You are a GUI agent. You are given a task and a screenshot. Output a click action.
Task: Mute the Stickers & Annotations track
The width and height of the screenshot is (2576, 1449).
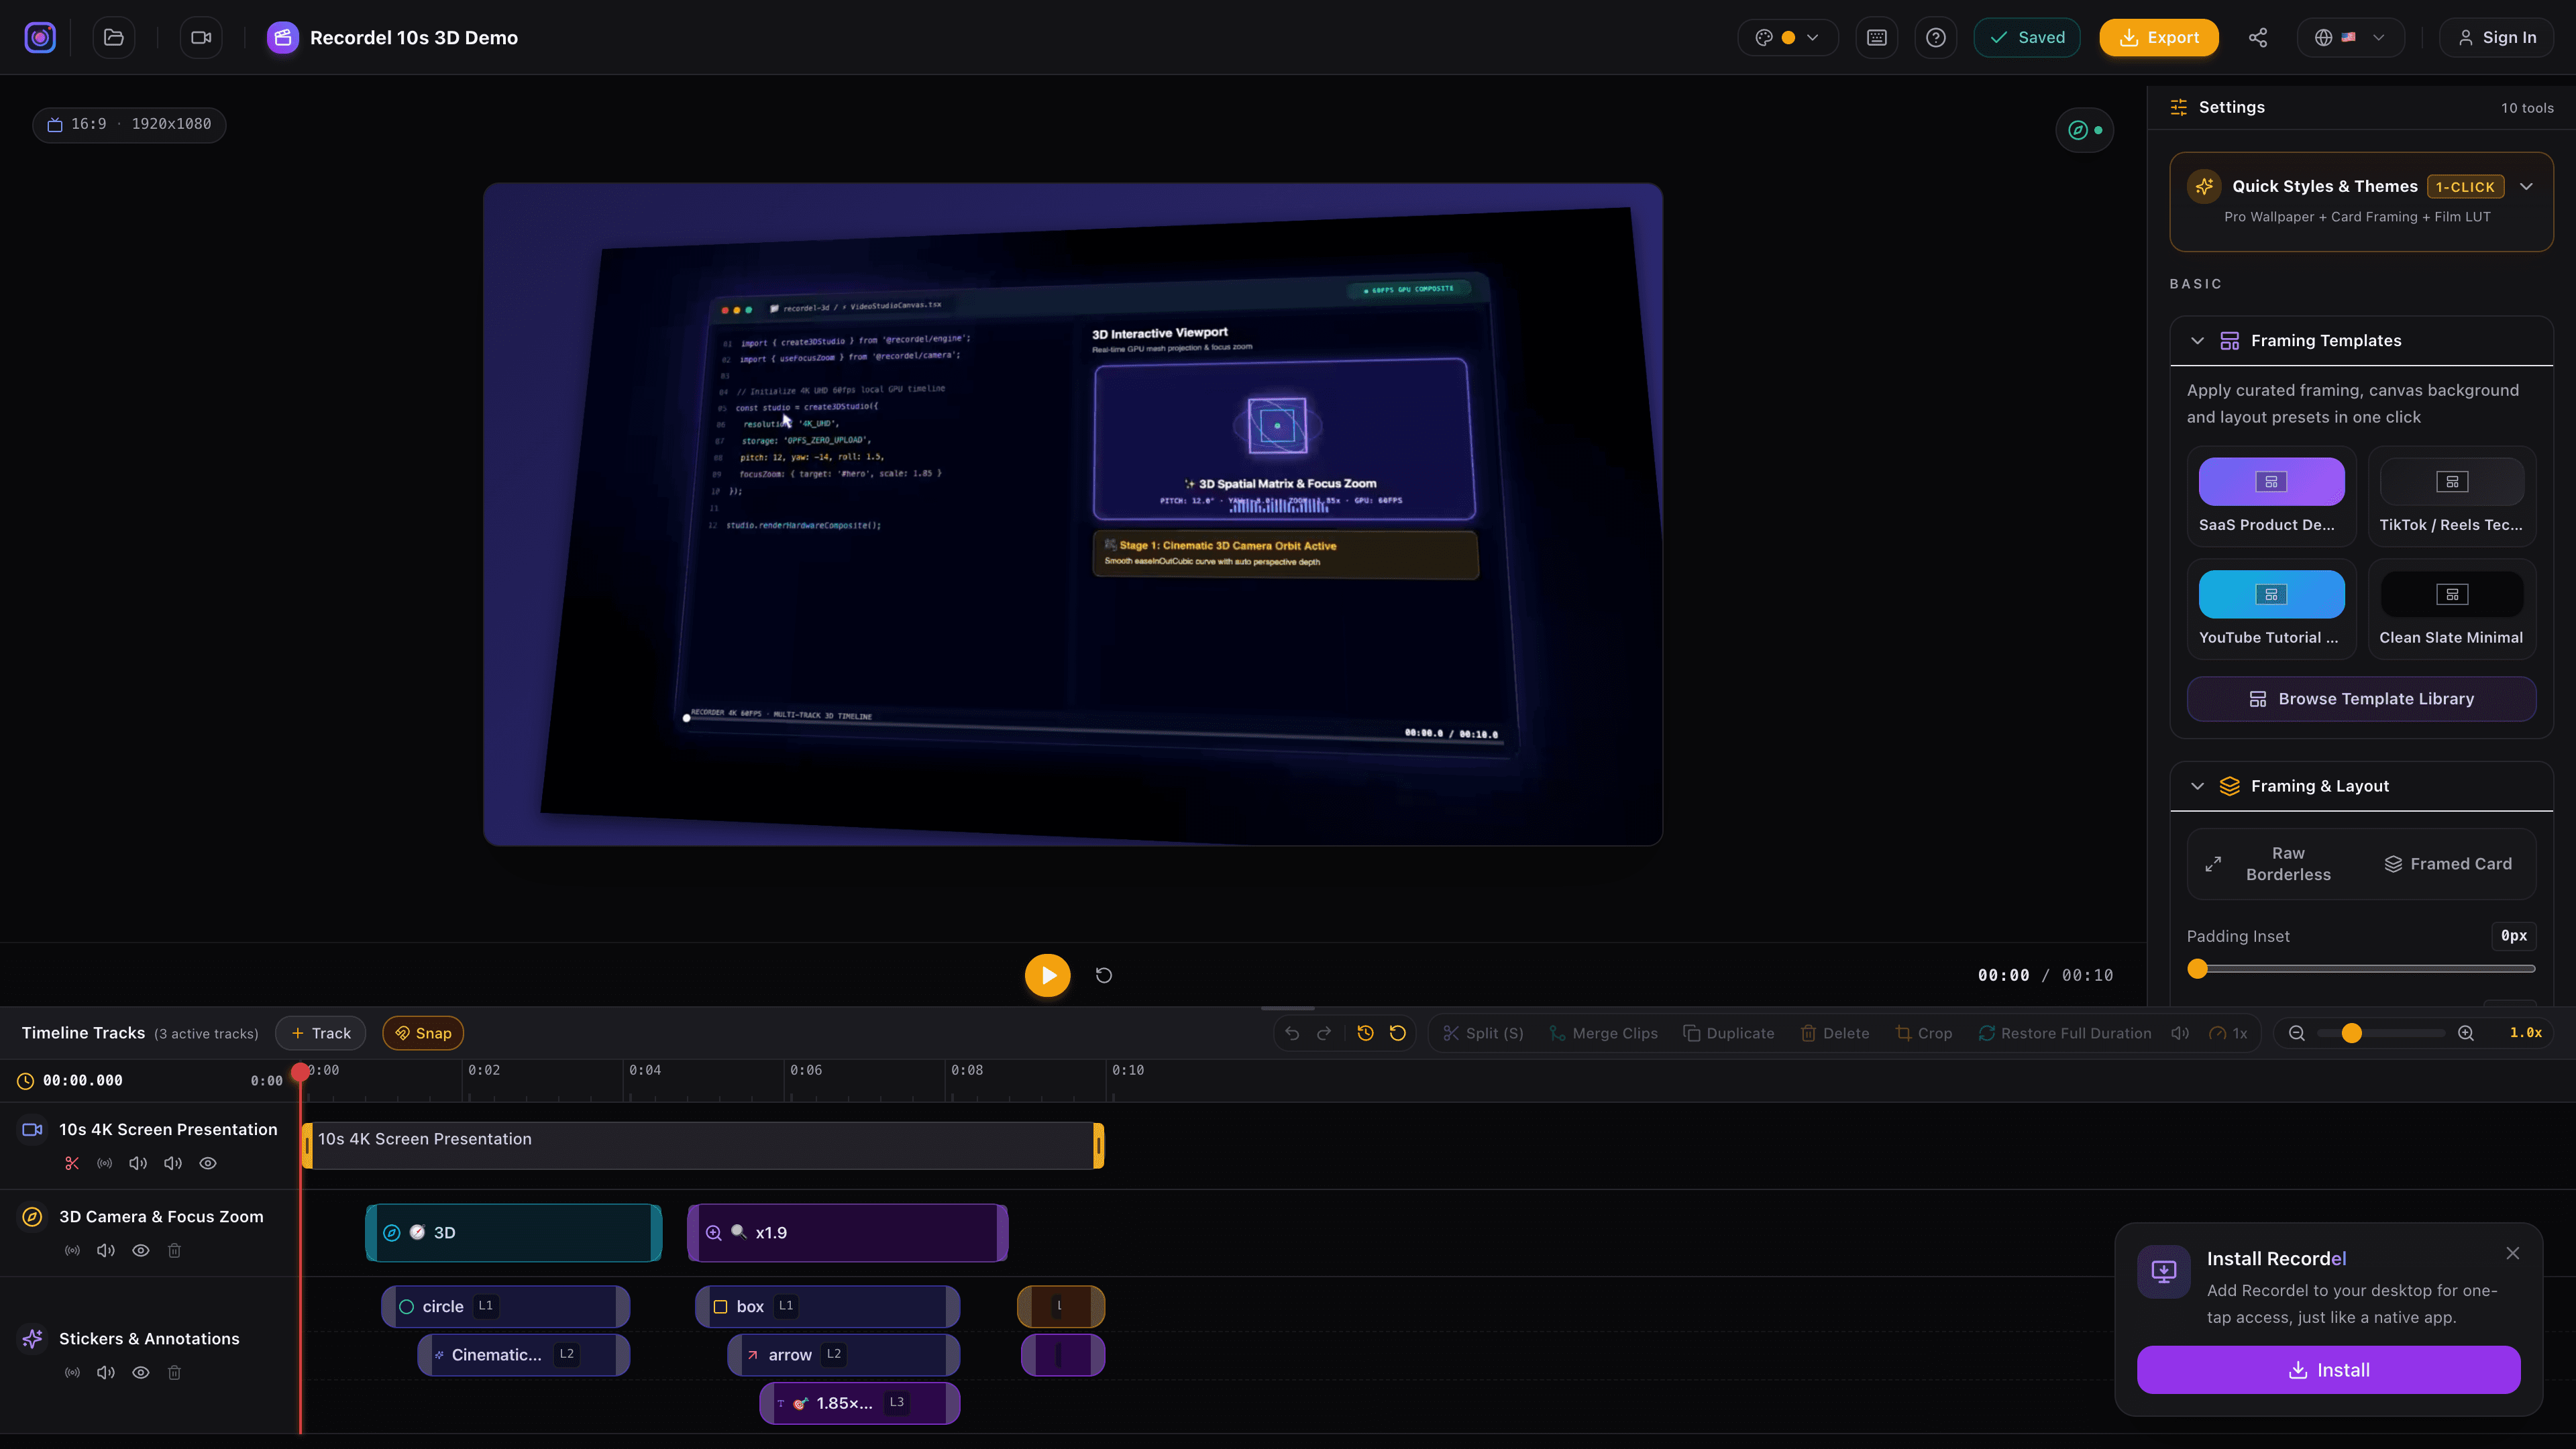click(x=106, y=1372)
